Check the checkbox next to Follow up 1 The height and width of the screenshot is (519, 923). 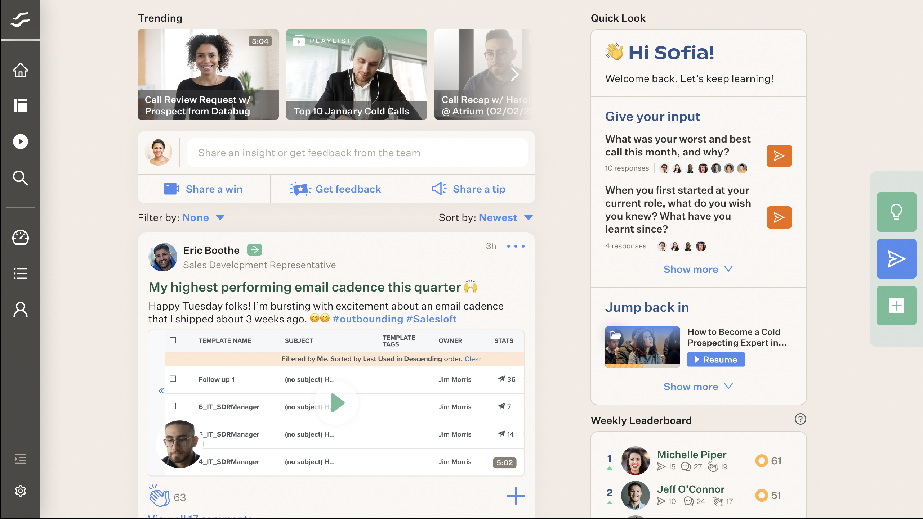click(x=174, y=379)
